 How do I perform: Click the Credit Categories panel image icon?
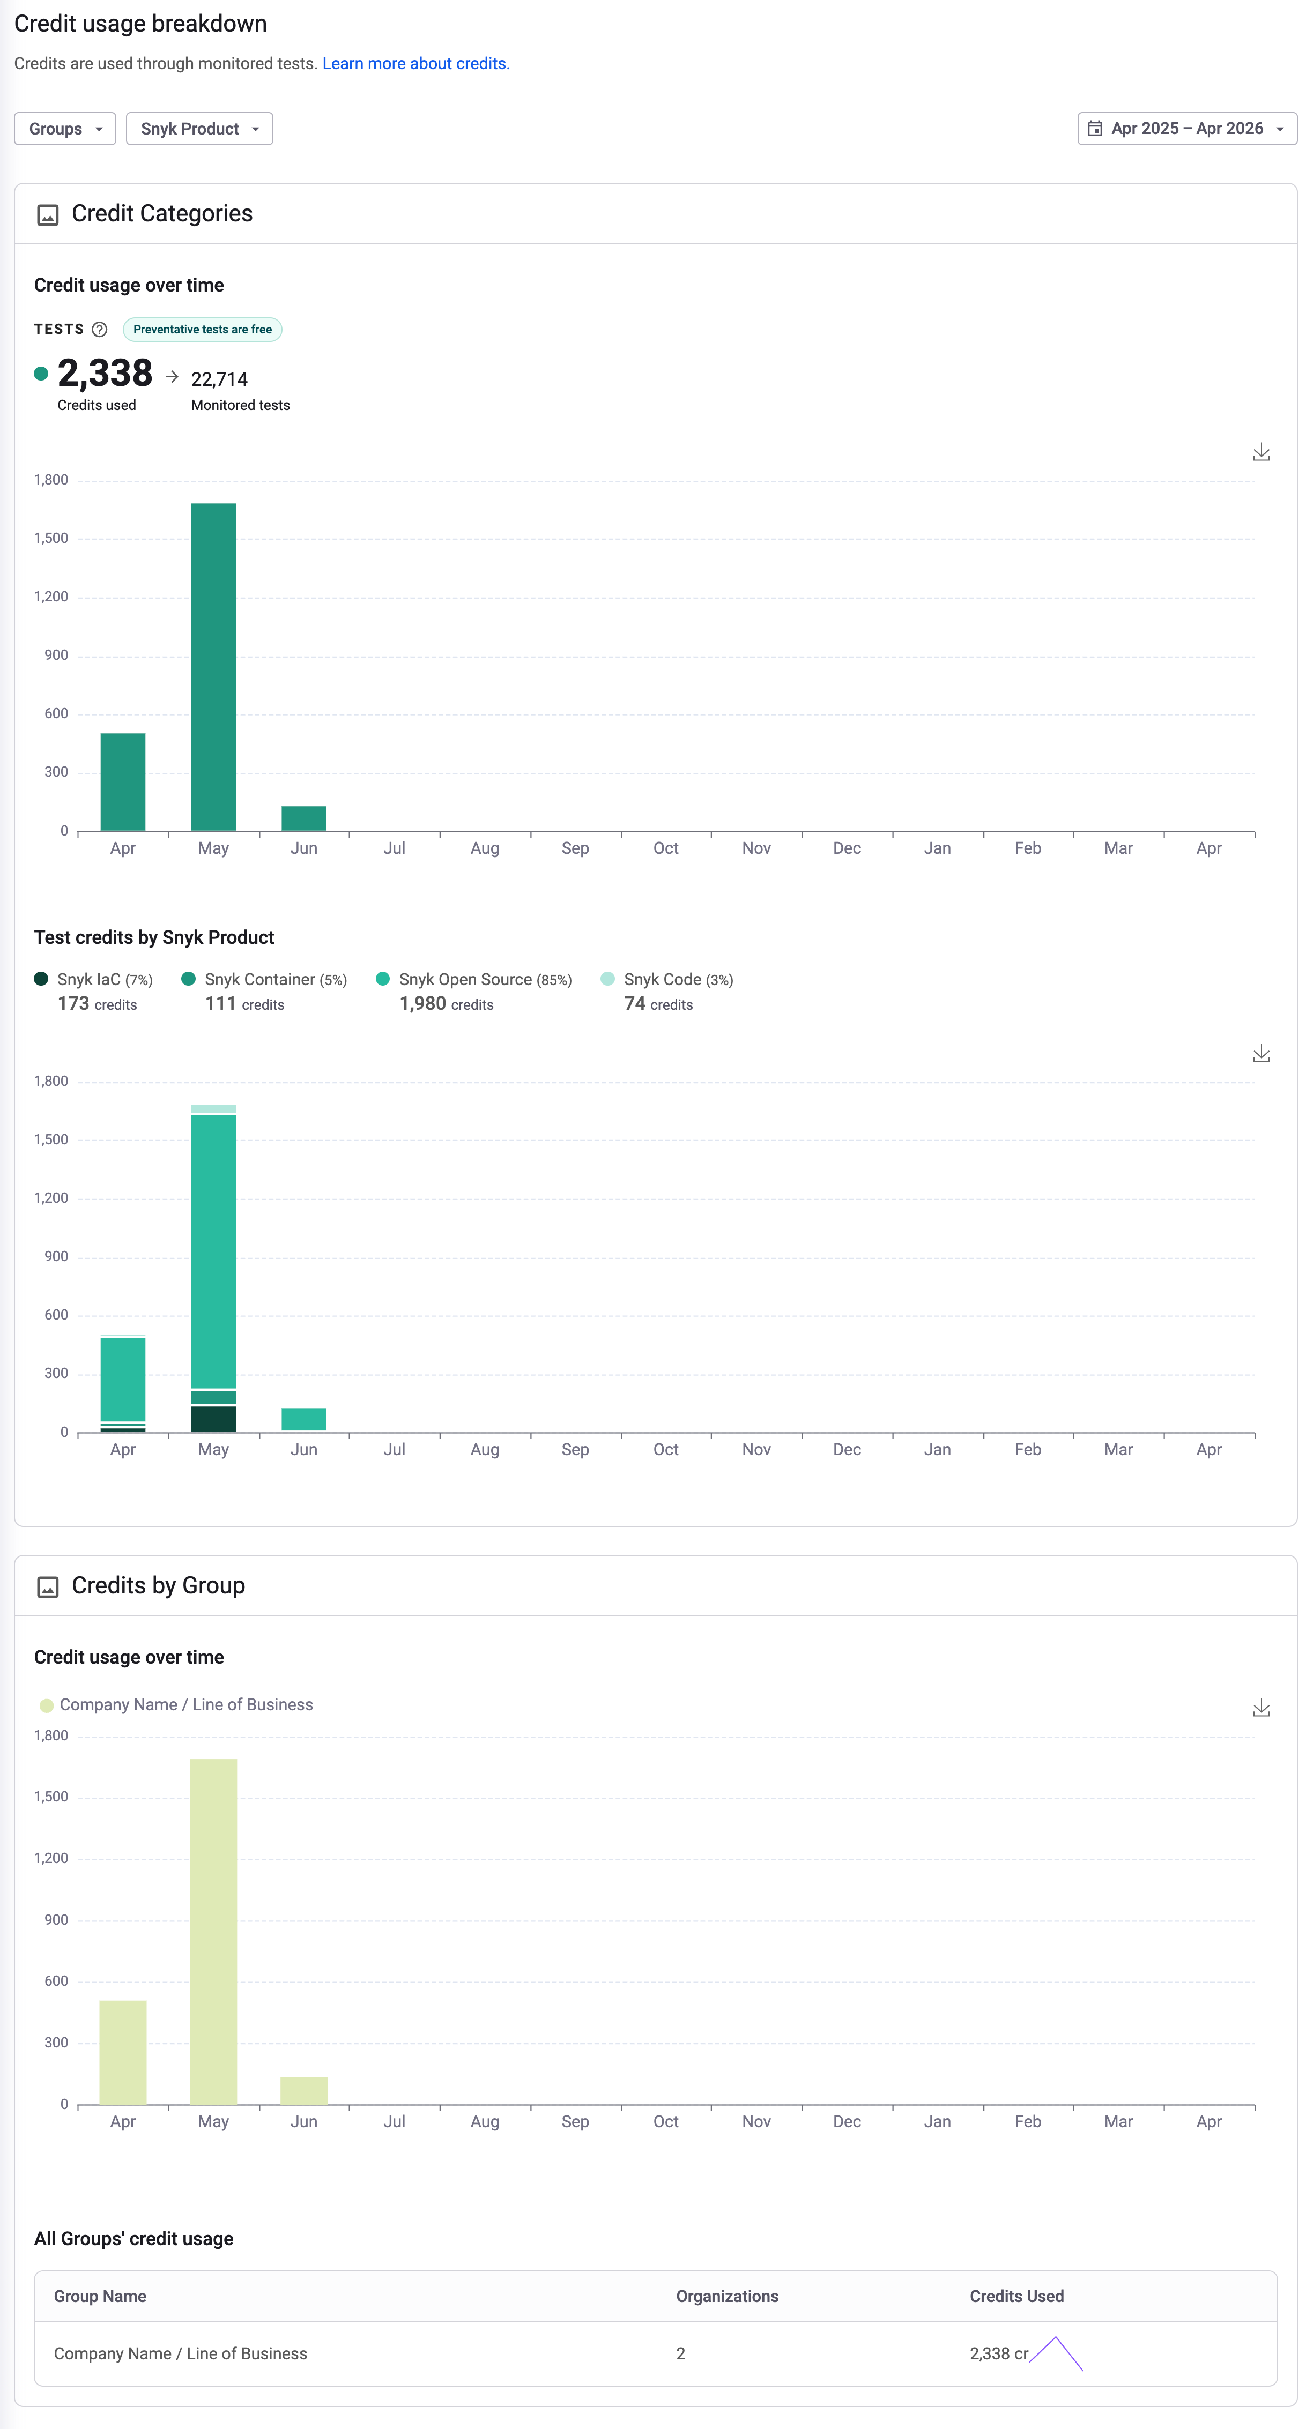coord(47,215)
